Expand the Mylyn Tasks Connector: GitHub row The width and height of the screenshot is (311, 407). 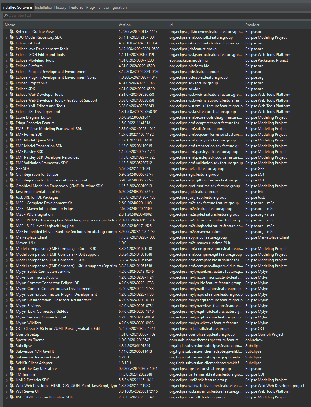coord(6,312)
